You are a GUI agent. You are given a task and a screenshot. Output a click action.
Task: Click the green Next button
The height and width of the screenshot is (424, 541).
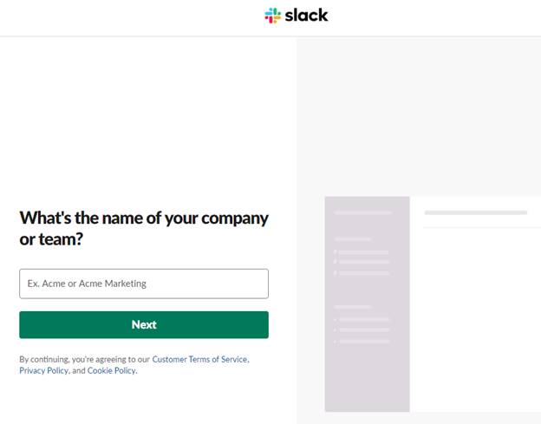[x=144, y=324]
